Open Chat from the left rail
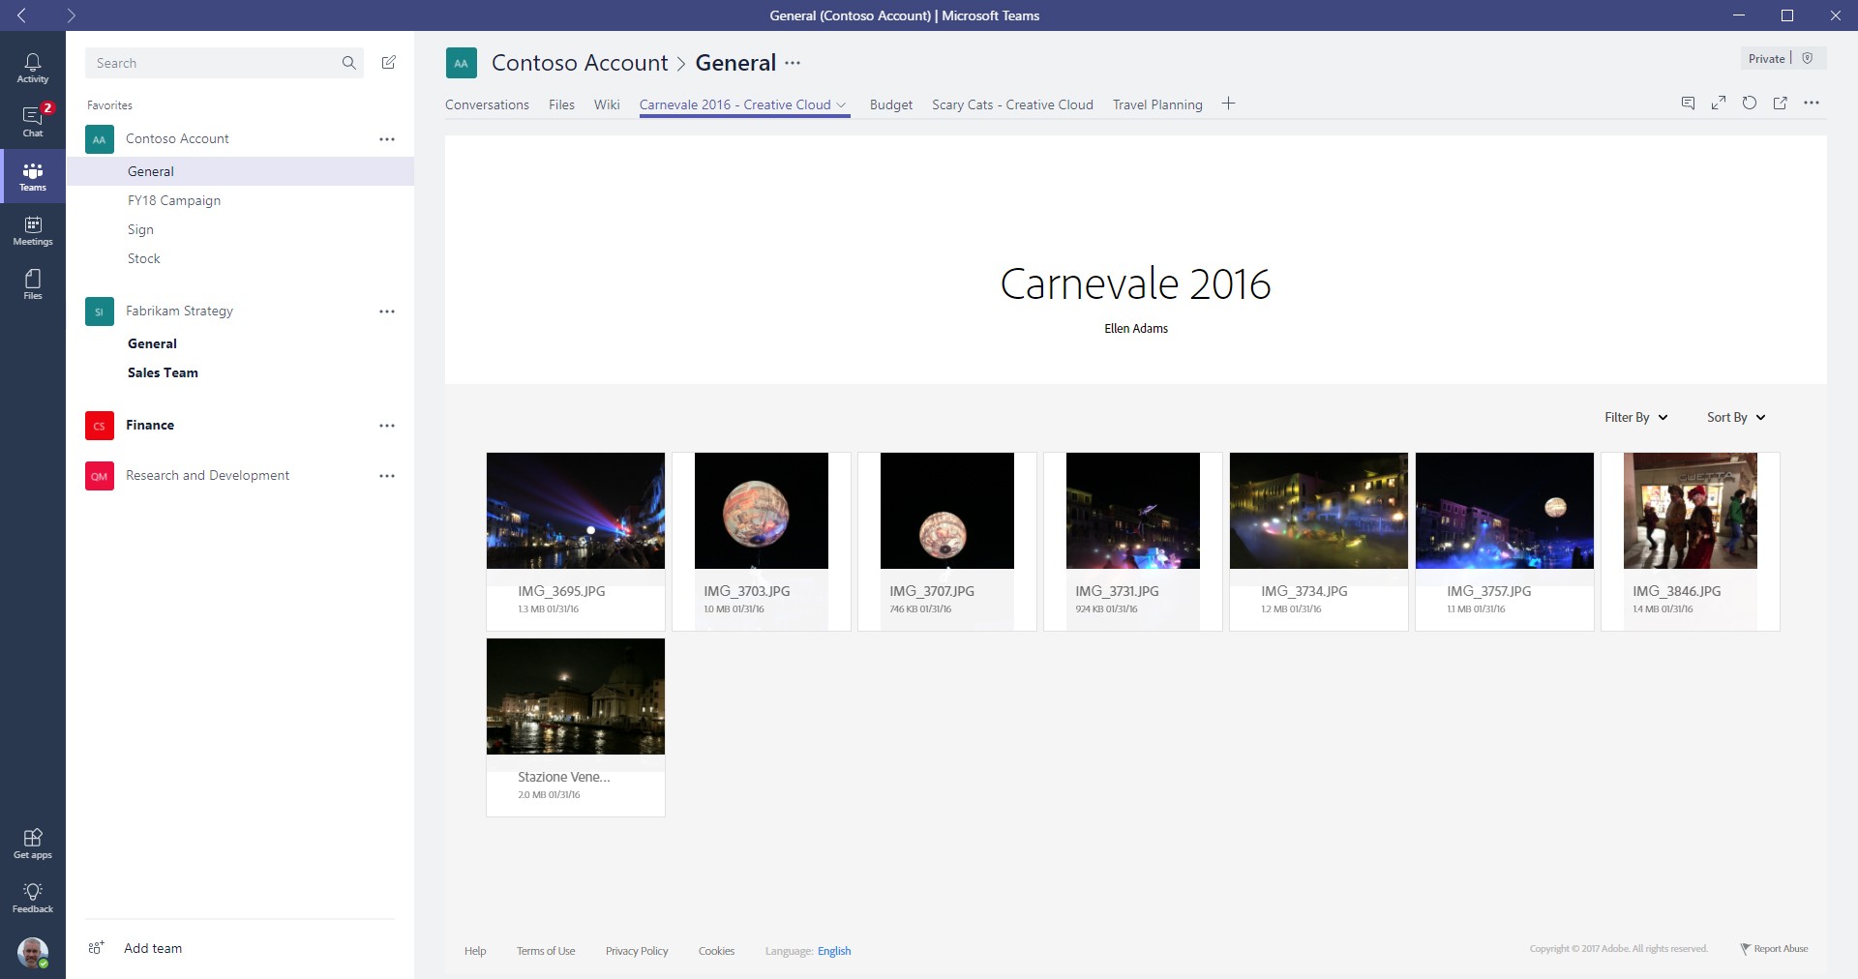Image resolution: width=1858 pixels, height=979 pixels. 32,121
